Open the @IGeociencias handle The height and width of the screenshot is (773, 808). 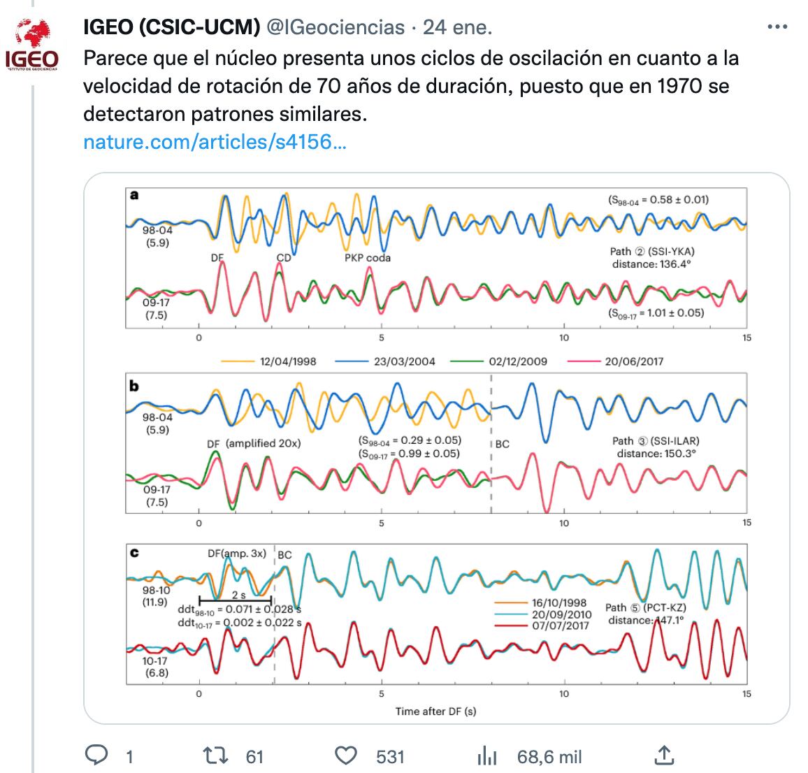336,27
